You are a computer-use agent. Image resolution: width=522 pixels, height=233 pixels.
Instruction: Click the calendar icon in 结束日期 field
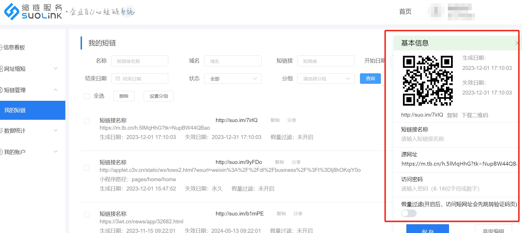(118, 79)
